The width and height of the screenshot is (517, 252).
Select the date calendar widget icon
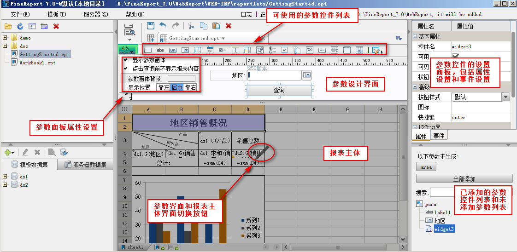[x=210, y=50]
